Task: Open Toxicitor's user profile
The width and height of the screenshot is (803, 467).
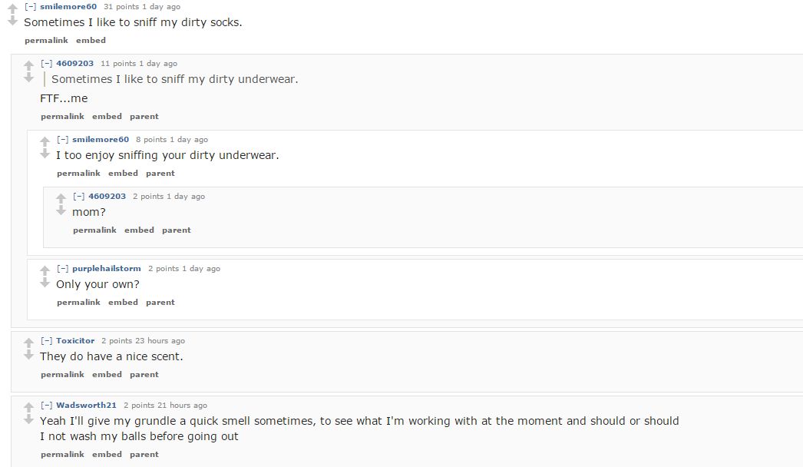Action: click(x=75, y=340)
